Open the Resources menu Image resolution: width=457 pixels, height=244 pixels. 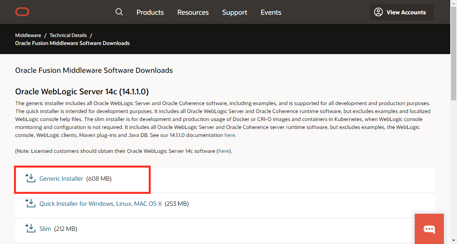pyautogui.click(x=193, y=12)
